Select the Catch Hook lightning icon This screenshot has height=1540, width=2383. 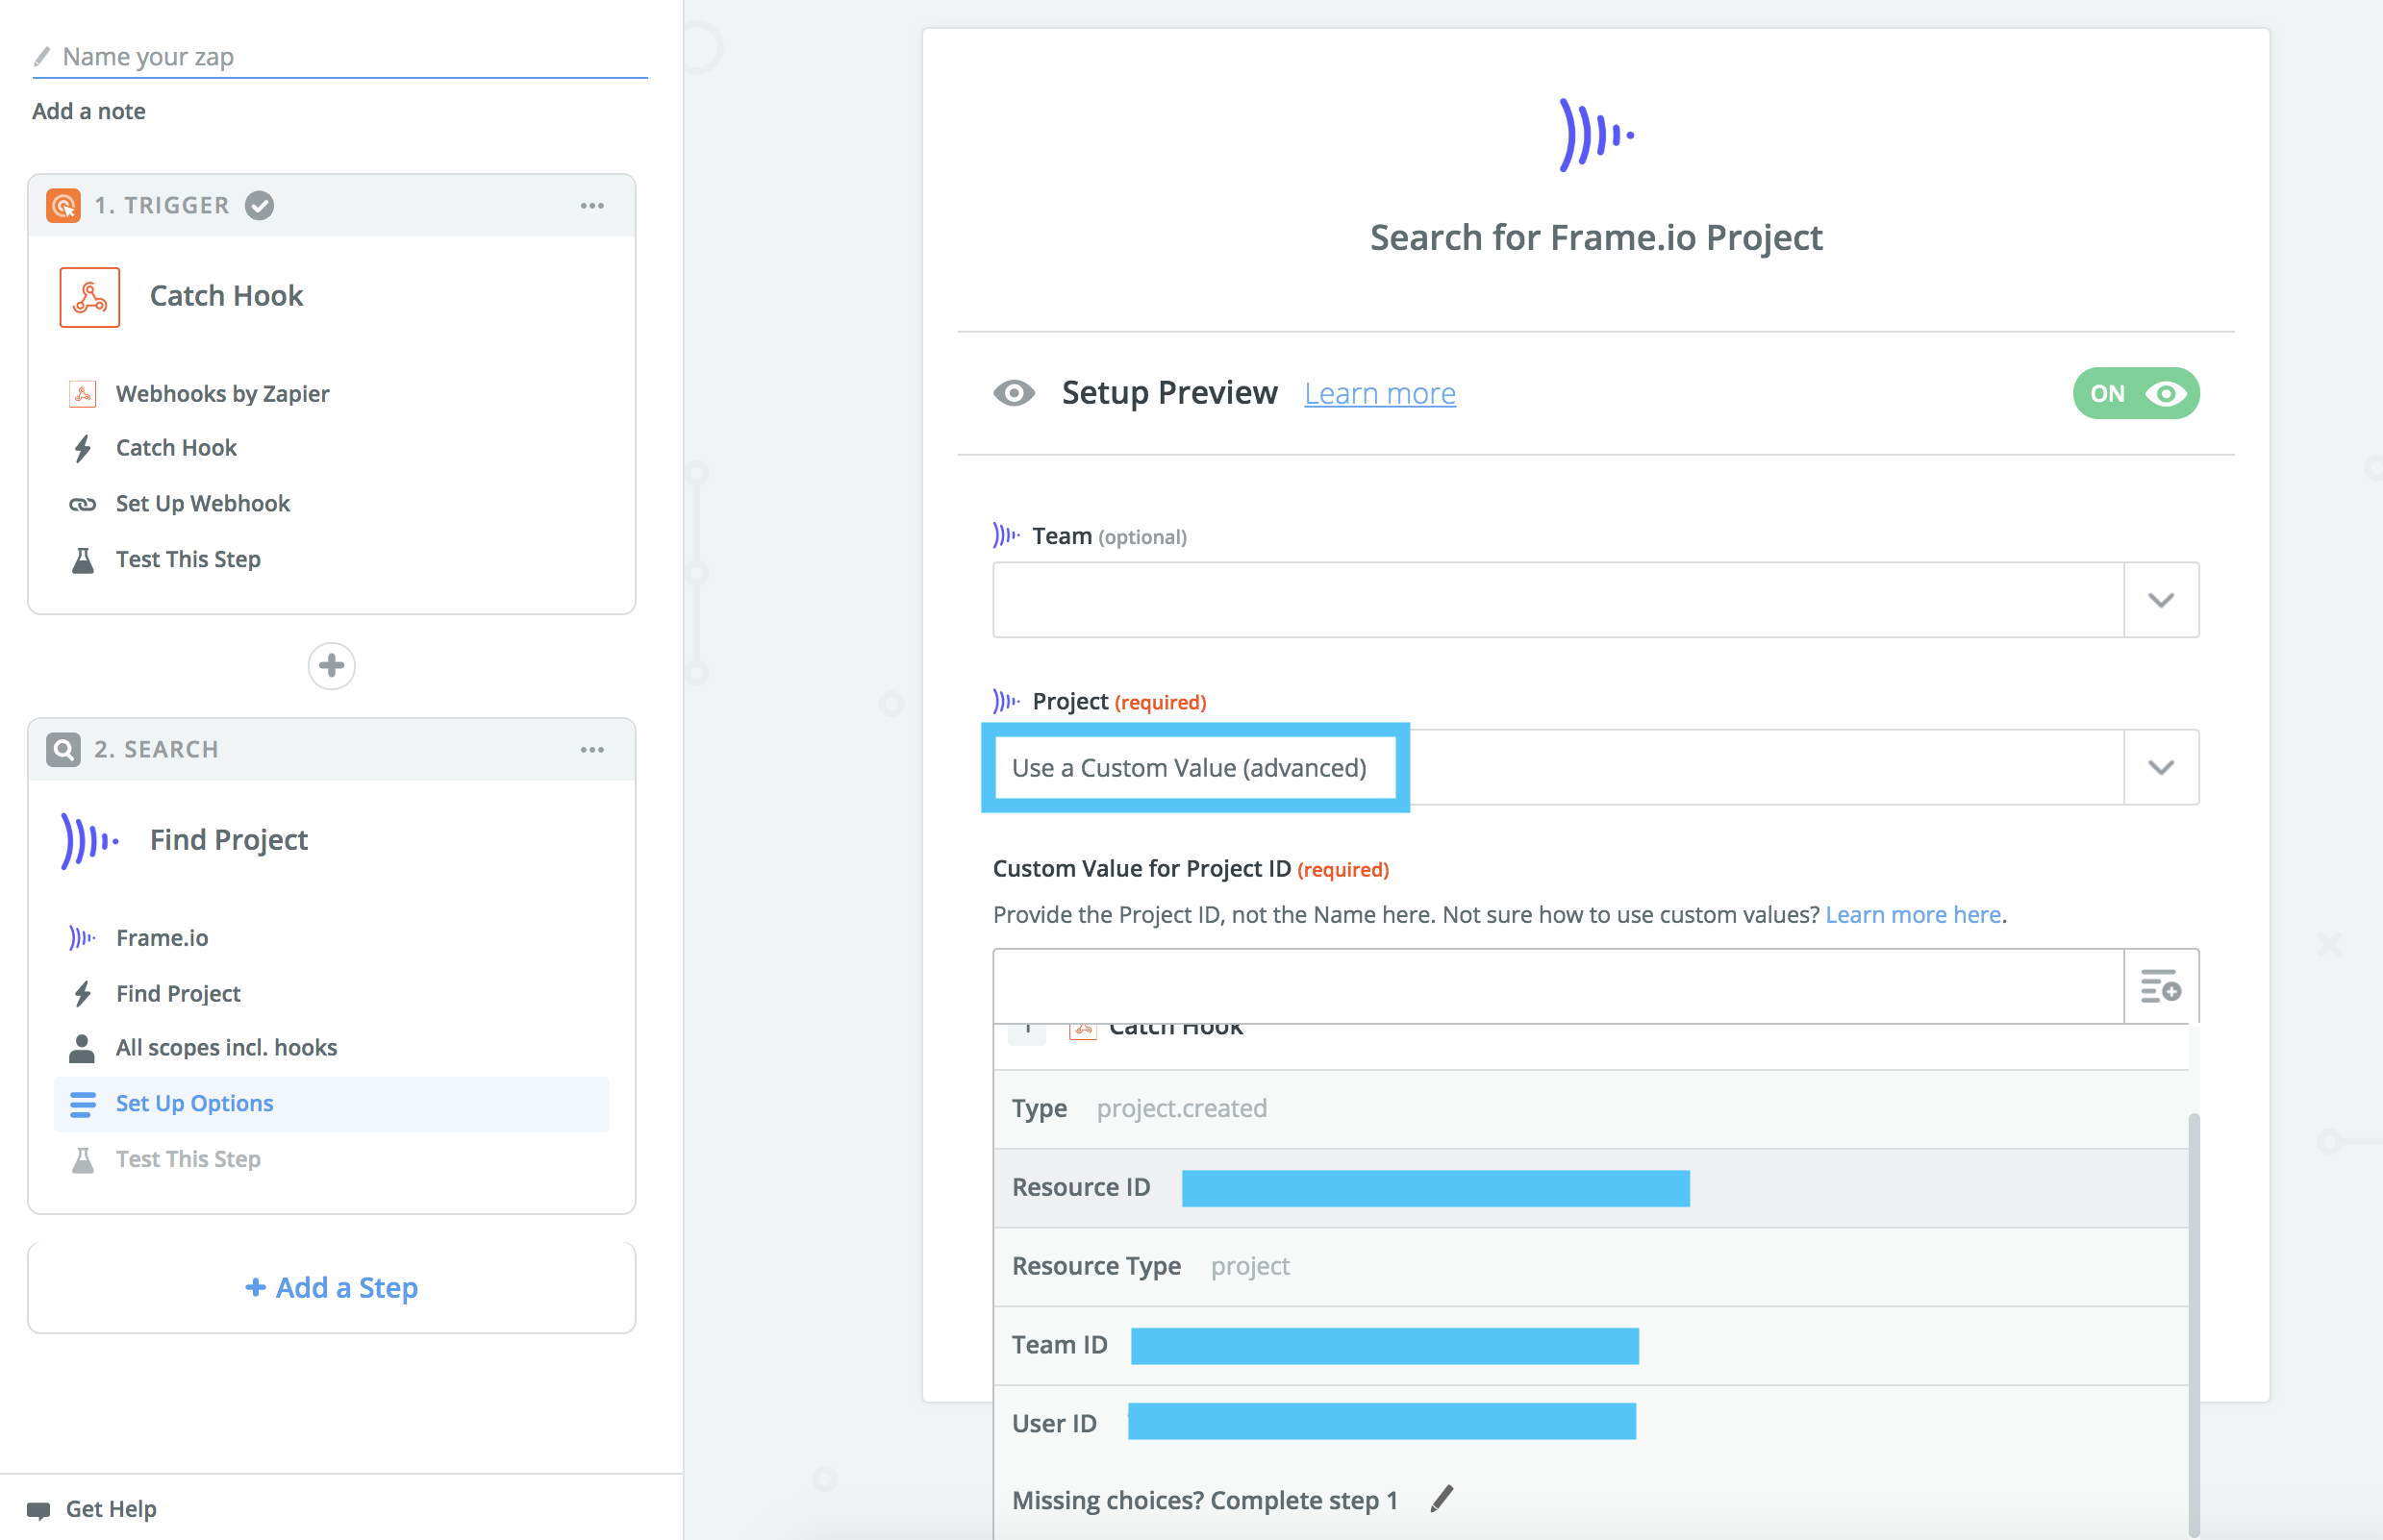click(83, 447)
